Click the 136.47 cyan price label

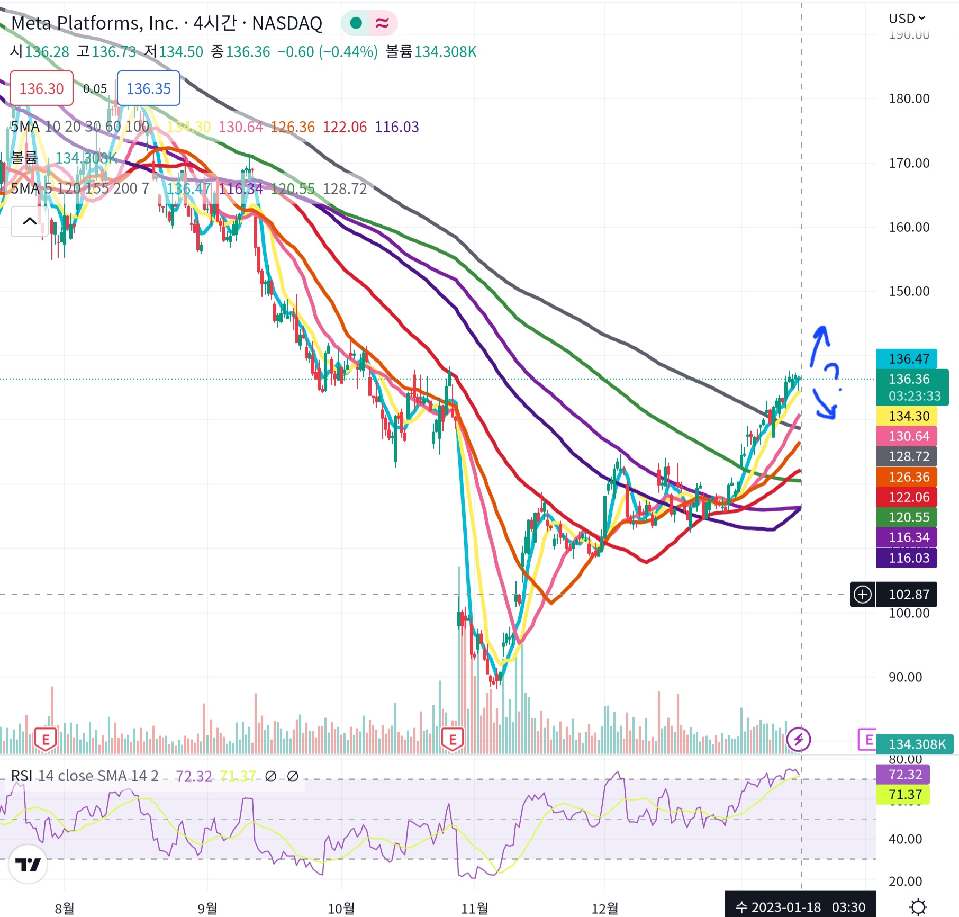(x=907, y=359)
